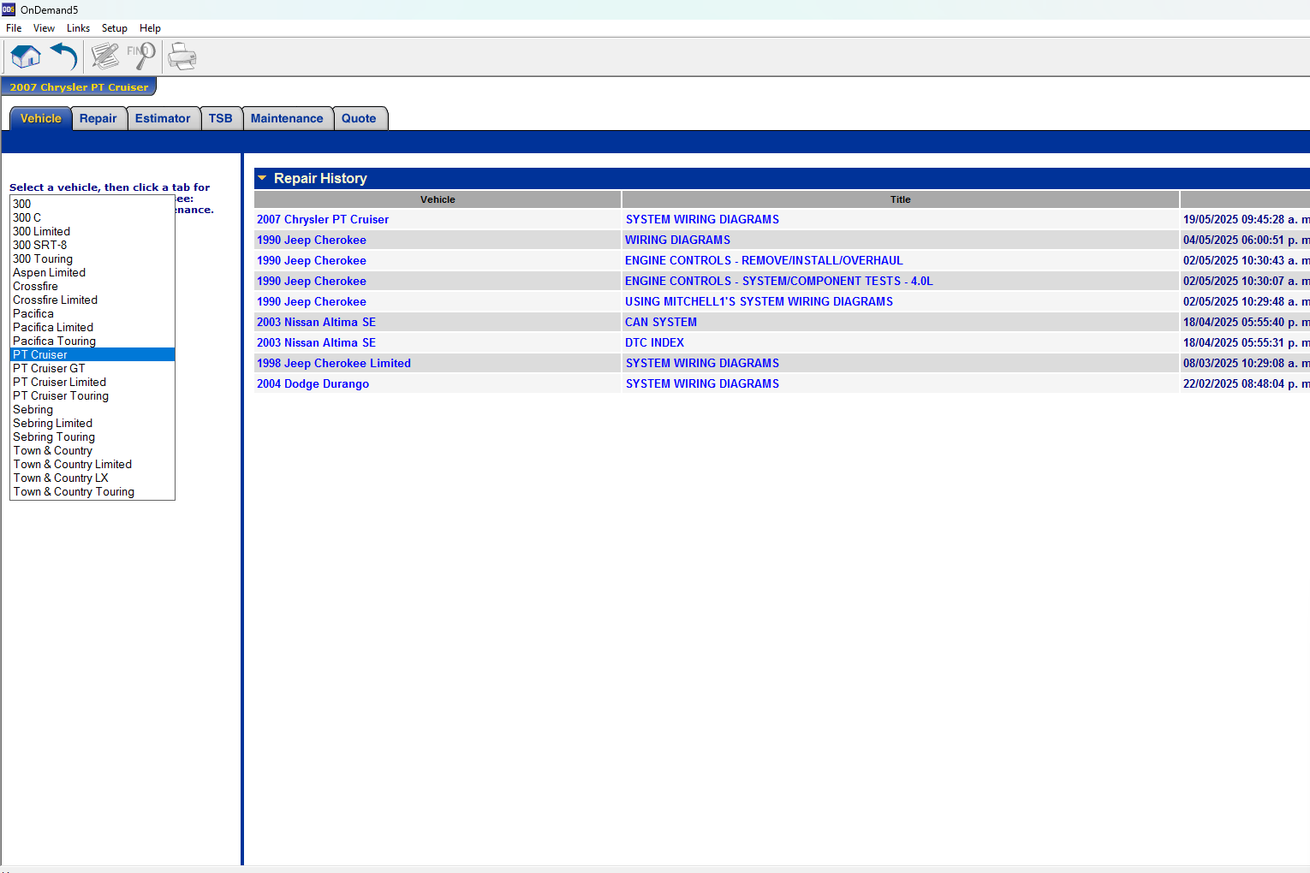Image resolution: width=1310 pixels, height=873 pixels.
Task: Open ENGINE CONTROLS - REMOVE/INSTALL/OVERHAUL link
Action: (763, 261)
